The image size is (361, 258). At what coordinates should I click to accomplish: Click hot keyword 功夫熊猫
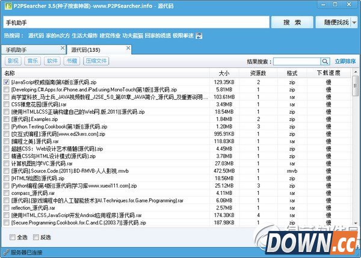coord(133,35)
